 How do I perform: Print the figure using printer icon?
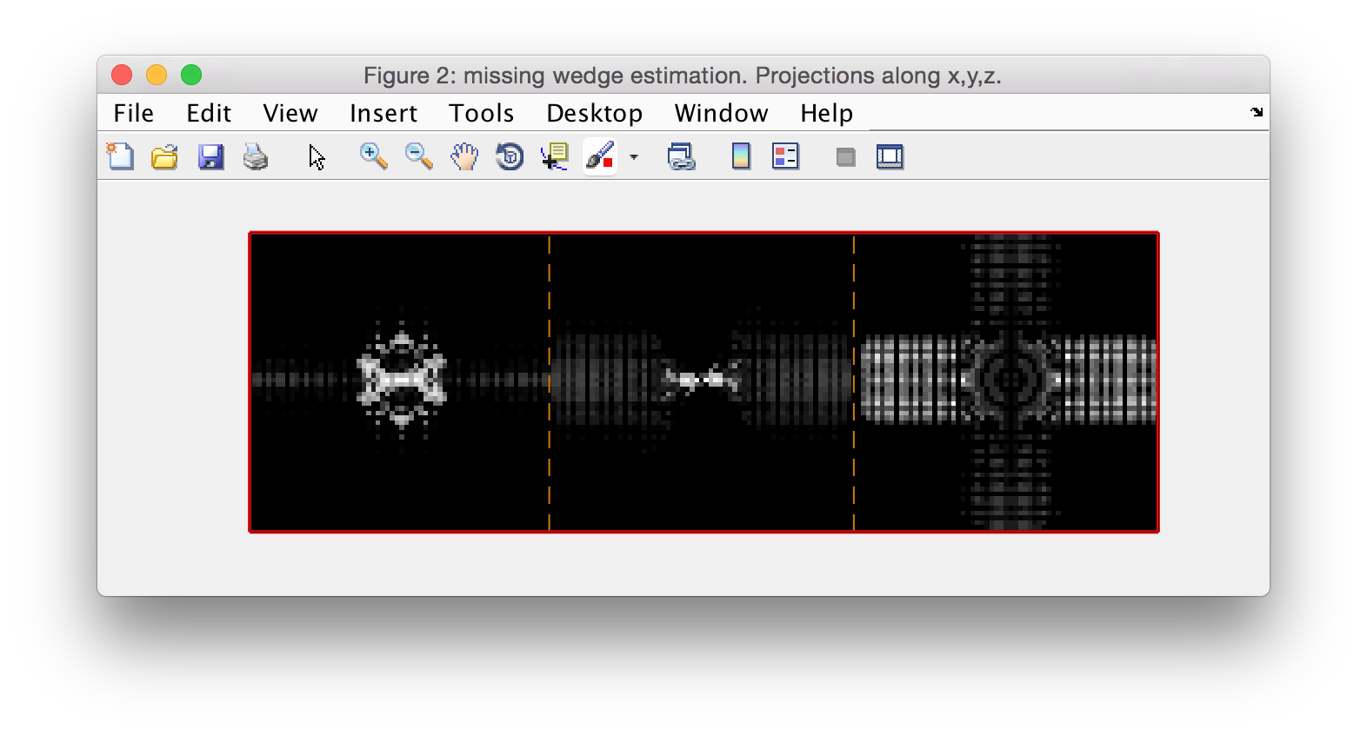click(x=256, y=157)
